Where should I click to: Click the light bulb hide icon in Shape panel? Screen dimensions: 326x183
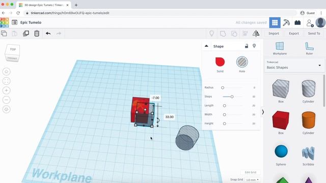pyautogui.click(x=254, y=46)
